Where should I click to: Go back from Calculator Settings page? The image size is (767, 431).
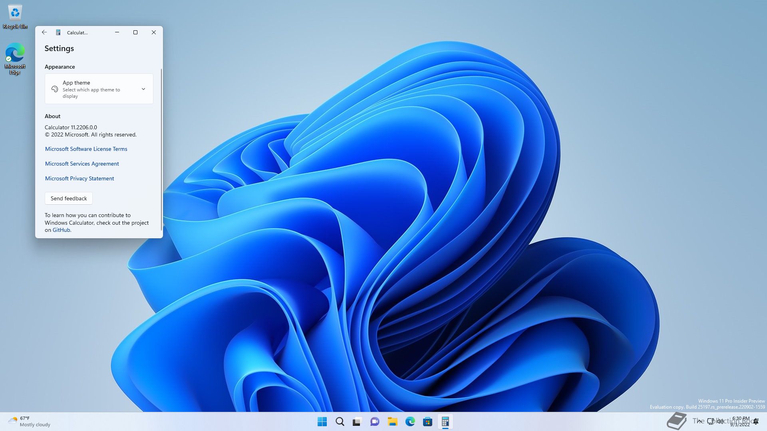(x=44, y=32)
